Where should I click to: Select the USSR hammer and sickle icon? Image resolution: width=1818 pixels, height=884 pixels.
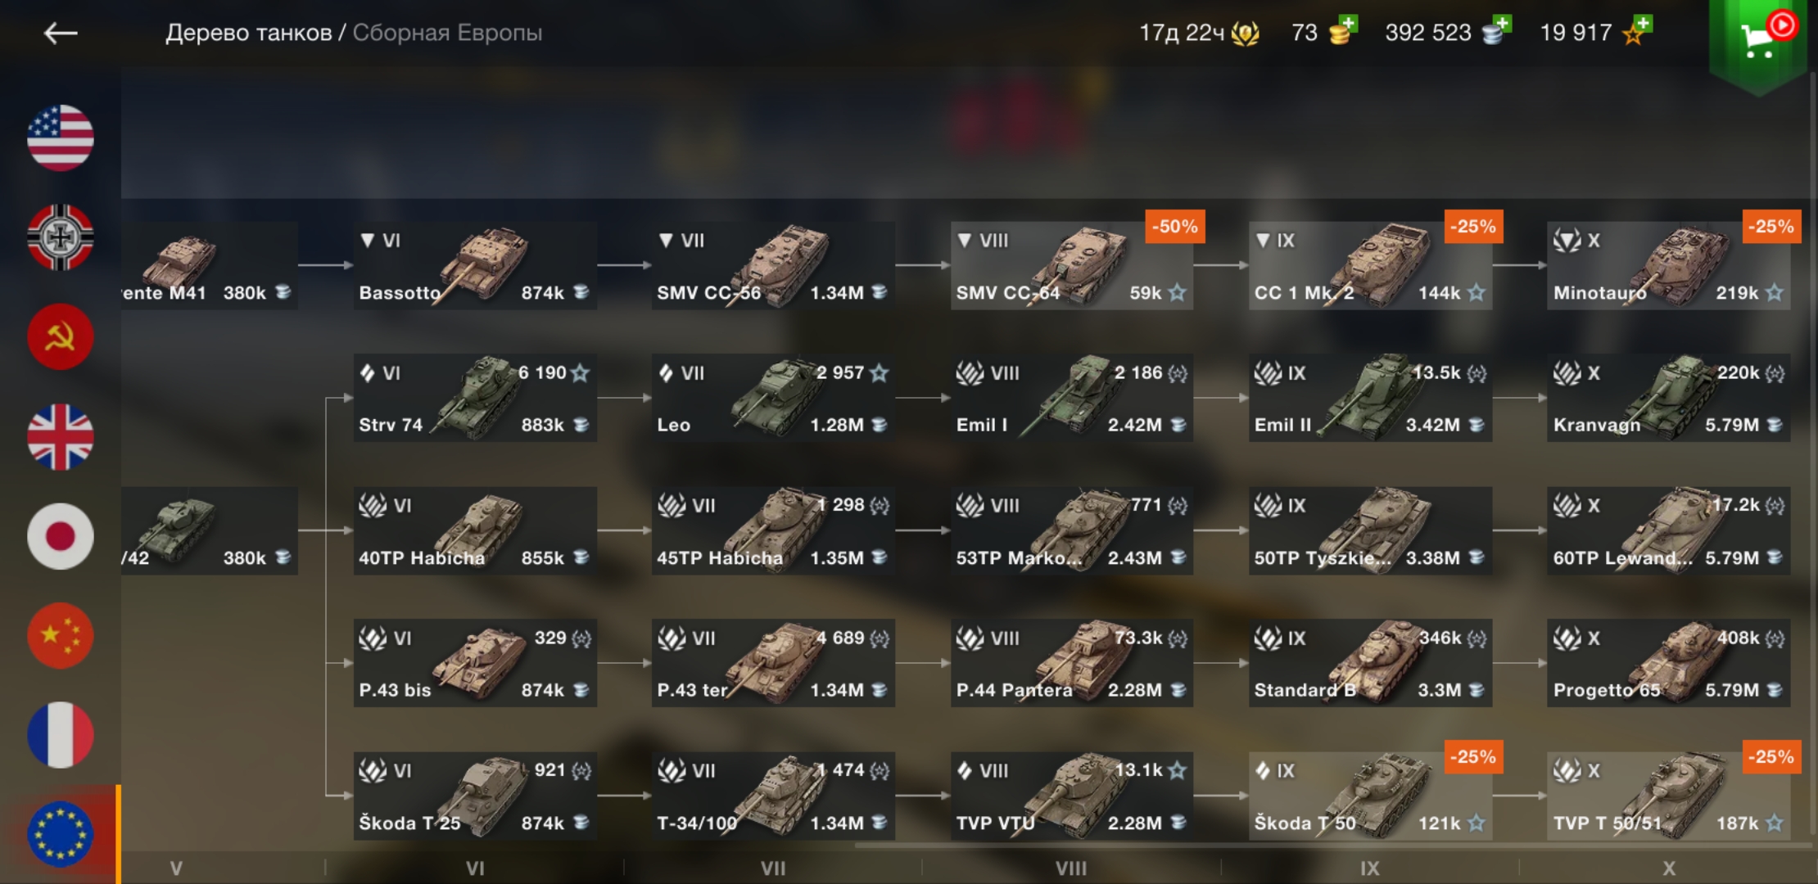point(61,337)
